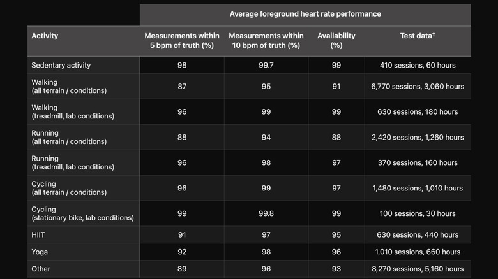Select the 6,770 sessions, 3,060 hours cell
498x279 pixels.
coord(417,87)
